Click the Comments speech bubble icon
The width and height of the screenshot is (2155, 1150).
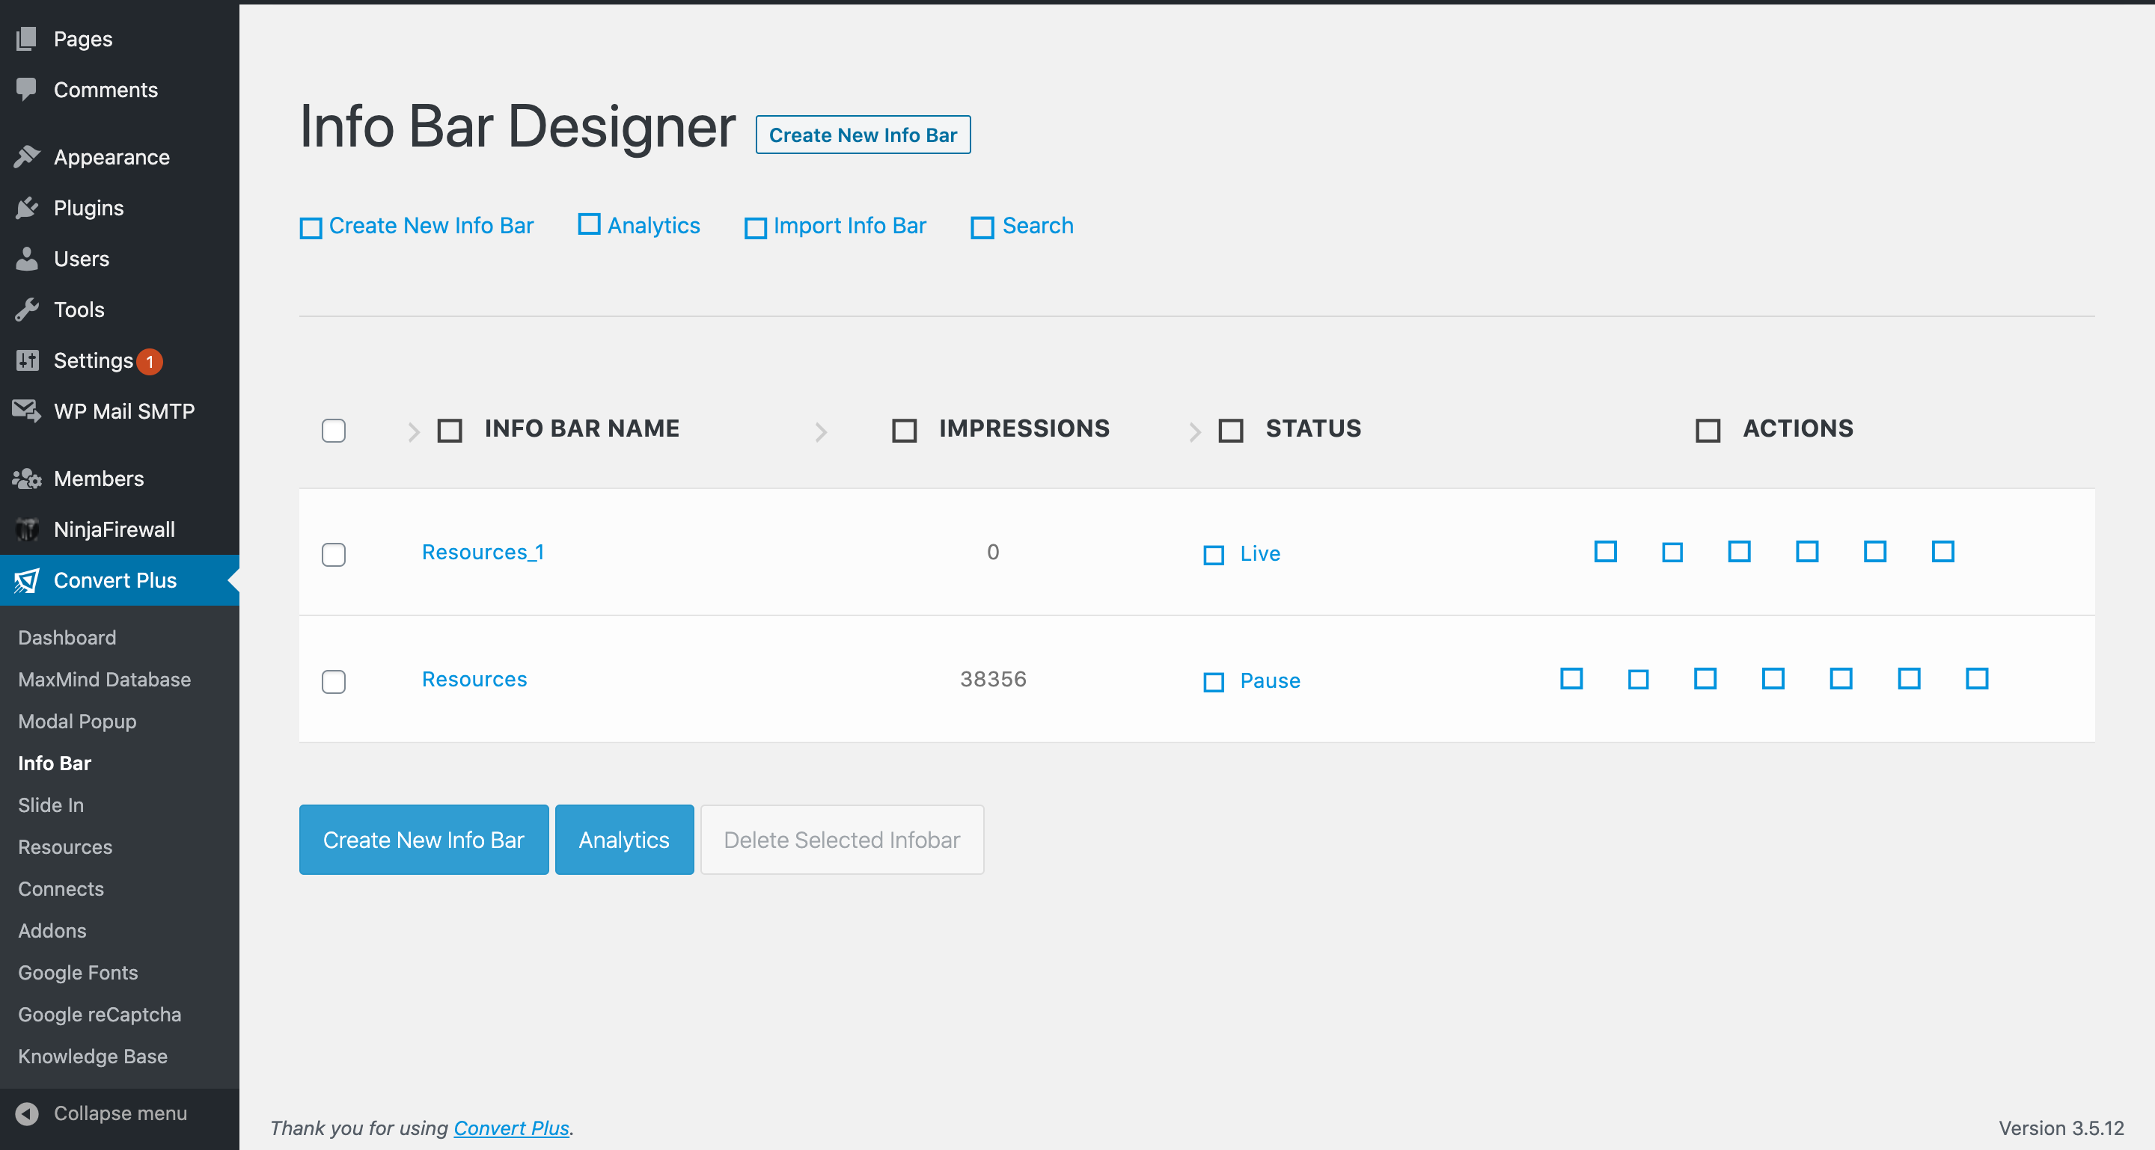coord(27,90)
